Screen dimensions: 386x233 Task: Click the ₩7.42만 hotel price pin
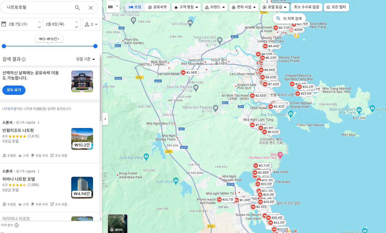(271, 84)
